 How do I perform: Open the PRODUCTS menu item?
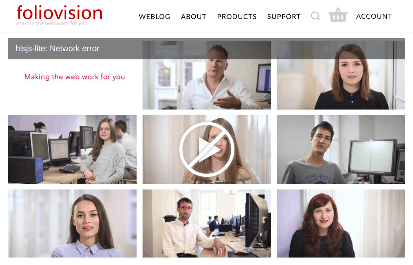click(237, 17)
